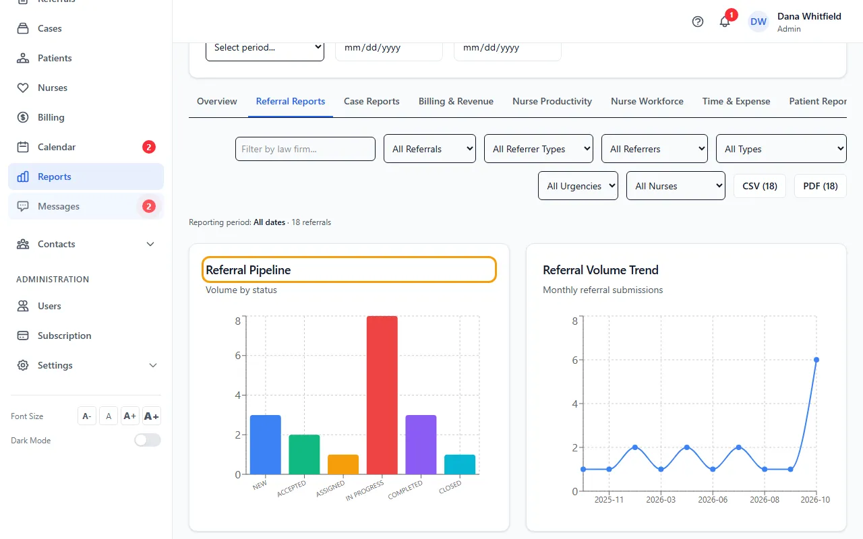Switch to the Overview tab
This screenshot has height=539, width=863.
click(217, 101)
